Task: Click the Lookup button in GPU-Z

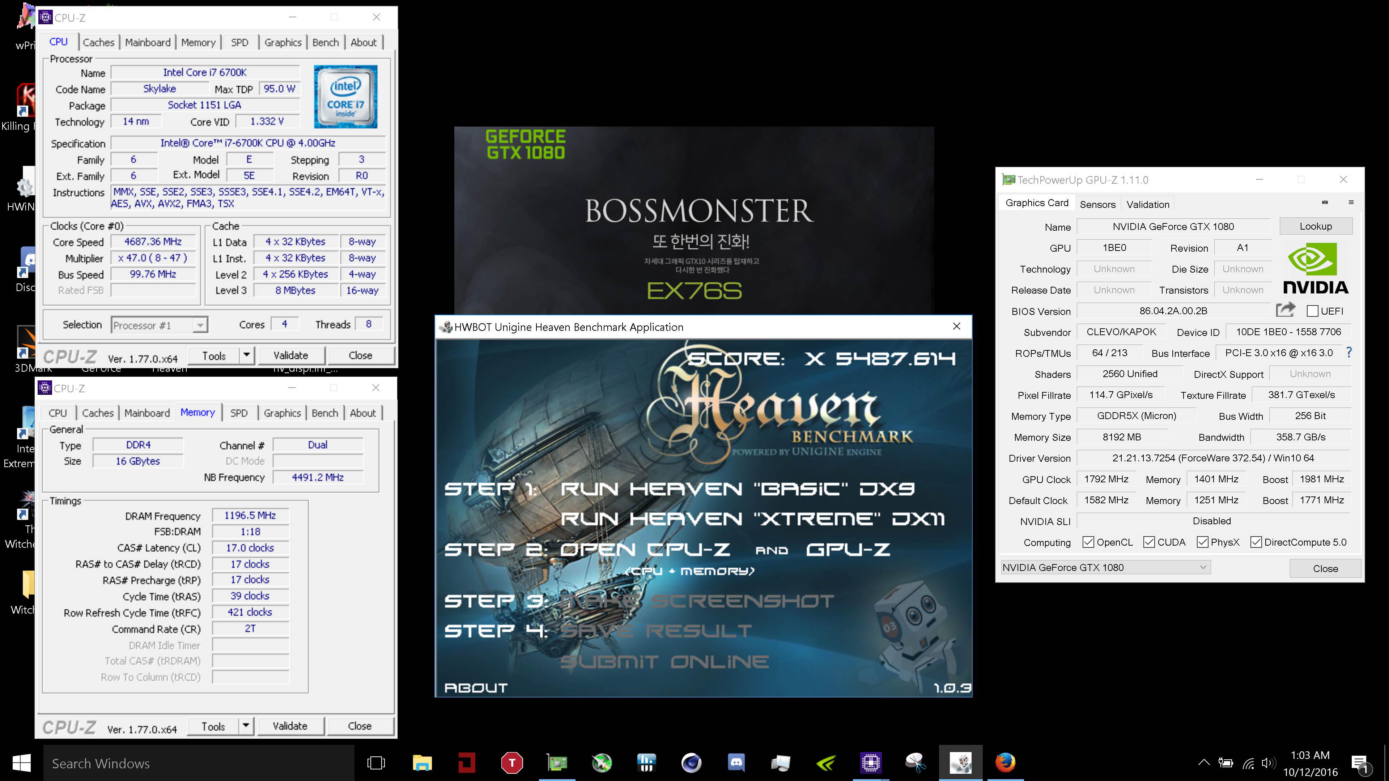Action: (x=1315, y=226)
